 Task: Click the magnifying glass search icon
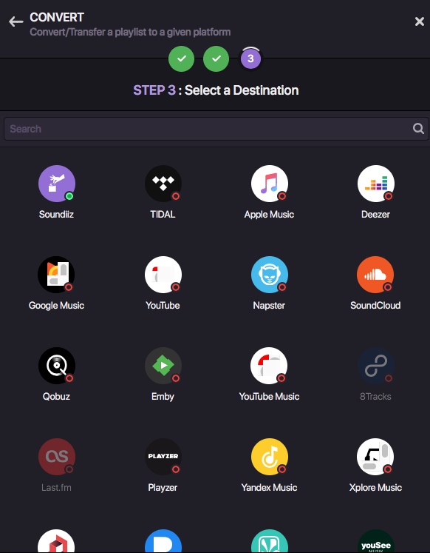418,128
